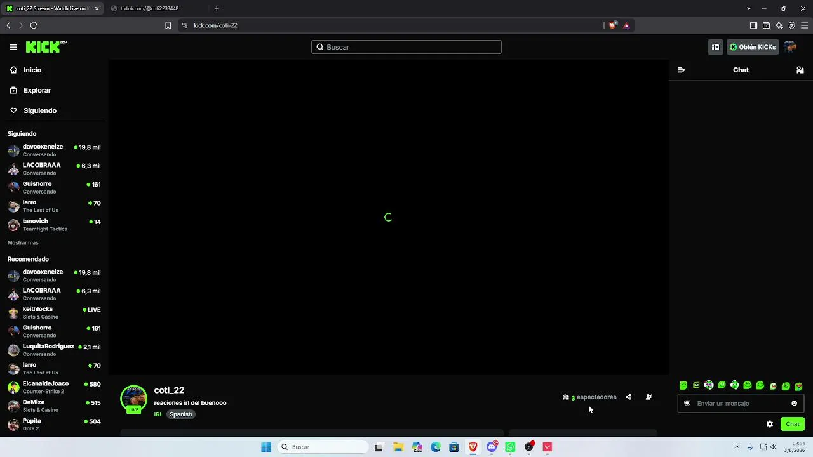This screenshot has height=457, width=813.
Task: Click the follow user icon beside share
Action: [x=648, y=397]
